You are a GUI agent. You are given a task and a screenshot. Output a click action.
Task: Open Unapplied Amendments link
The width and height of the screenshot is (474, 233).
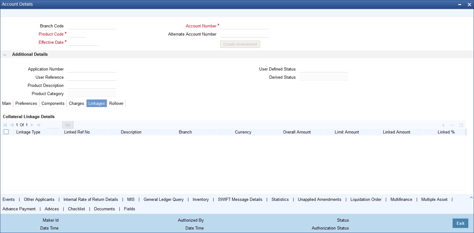point(319,199)
